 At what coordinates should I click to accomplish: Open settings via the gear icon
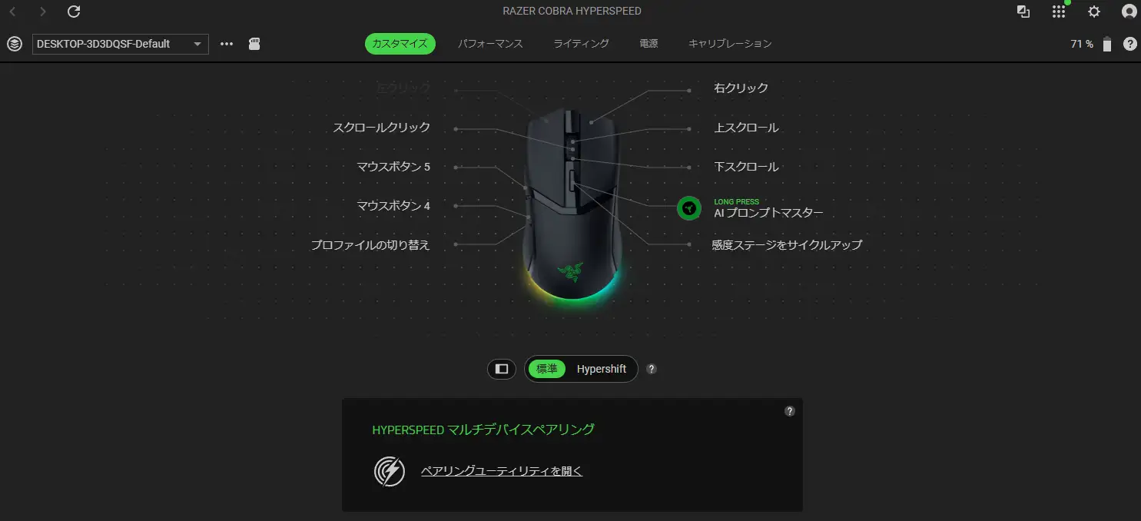click(1094, 12)
